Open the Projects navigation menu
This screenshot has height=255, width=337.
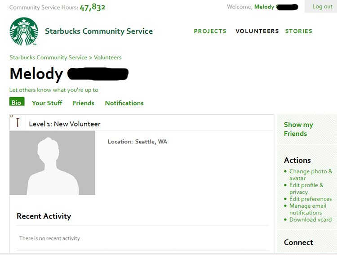tap(210, 31)
